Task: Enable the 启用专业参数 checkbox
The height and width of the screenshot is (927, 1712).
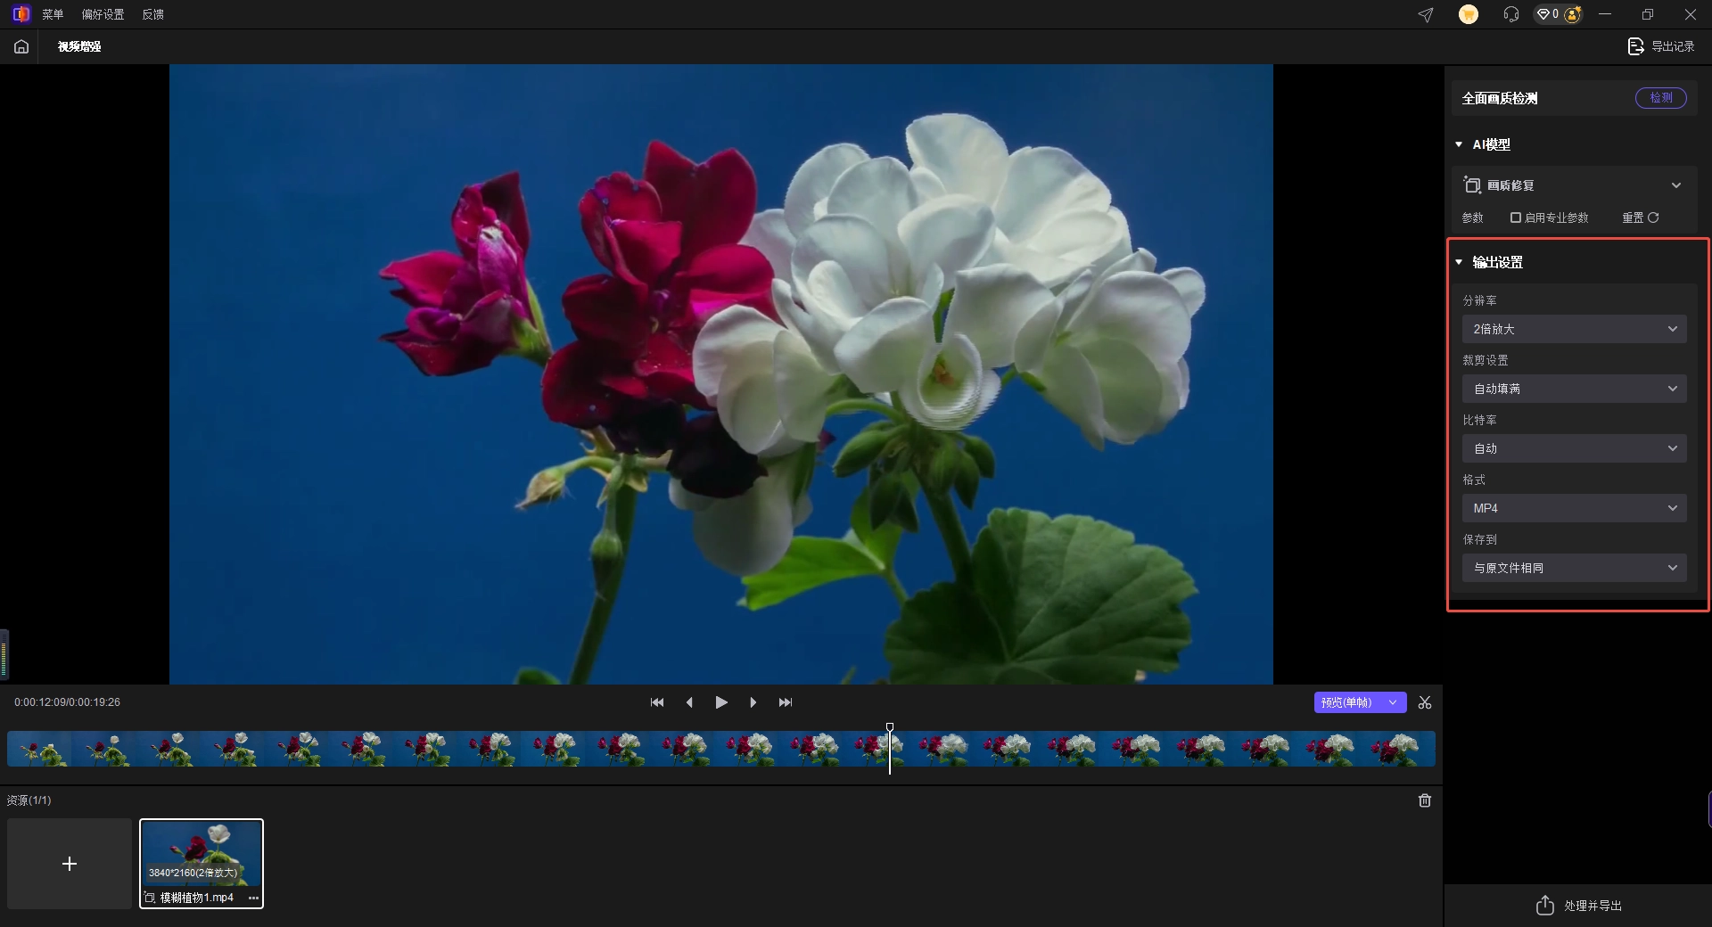Action: [1516, 217]
